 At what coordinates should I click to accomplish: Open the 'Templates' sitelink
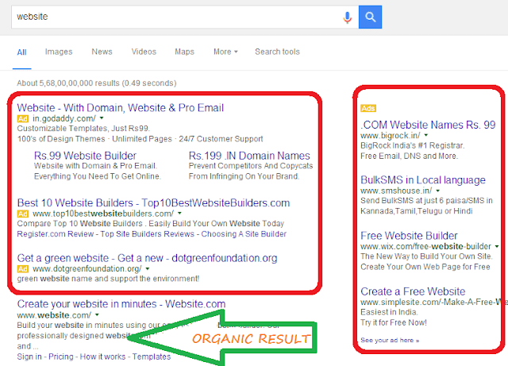click(x=152, y=356)
